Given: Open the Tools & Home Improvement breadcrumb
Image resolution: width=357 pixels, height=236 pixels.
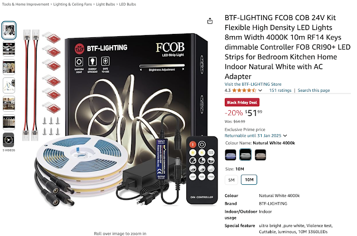Looking at the screenshot, I should point(26,4).
